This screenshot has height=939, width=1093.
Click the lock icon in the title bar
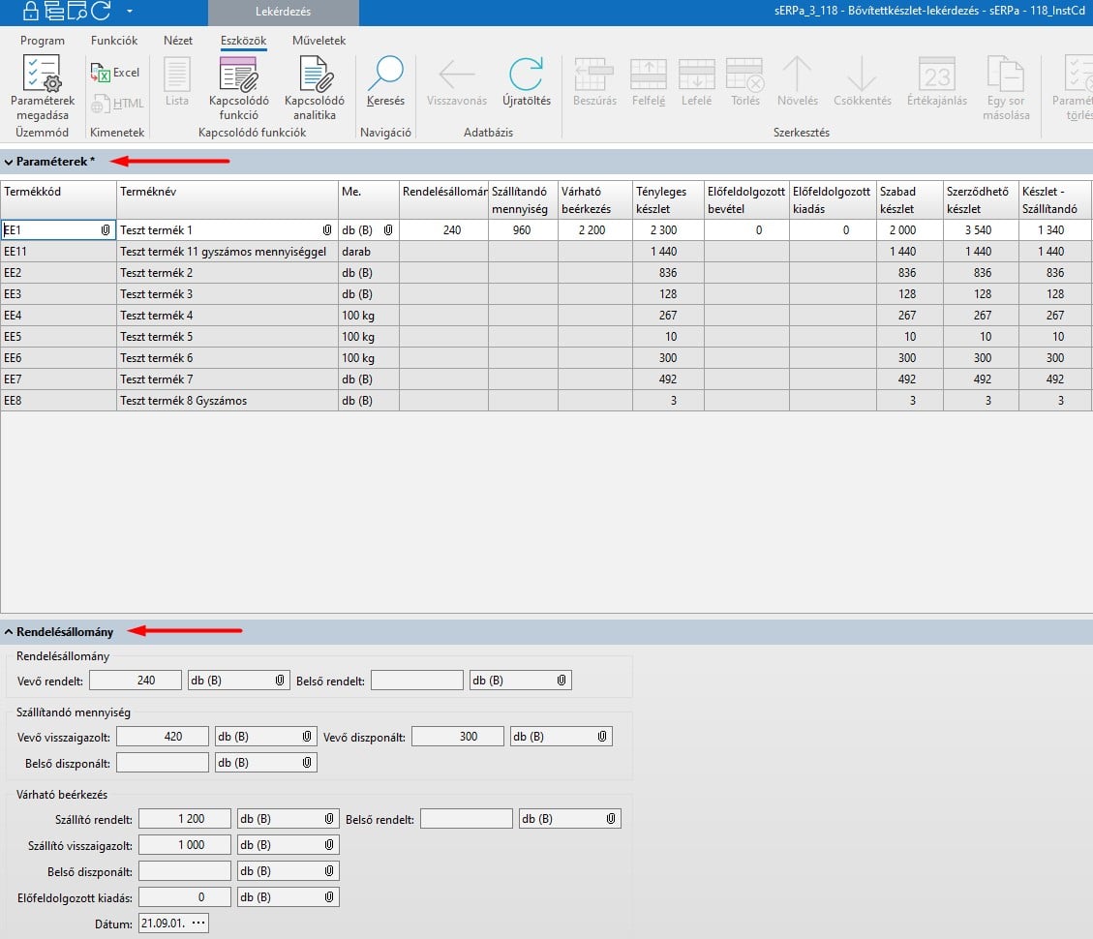pos(31,12)
